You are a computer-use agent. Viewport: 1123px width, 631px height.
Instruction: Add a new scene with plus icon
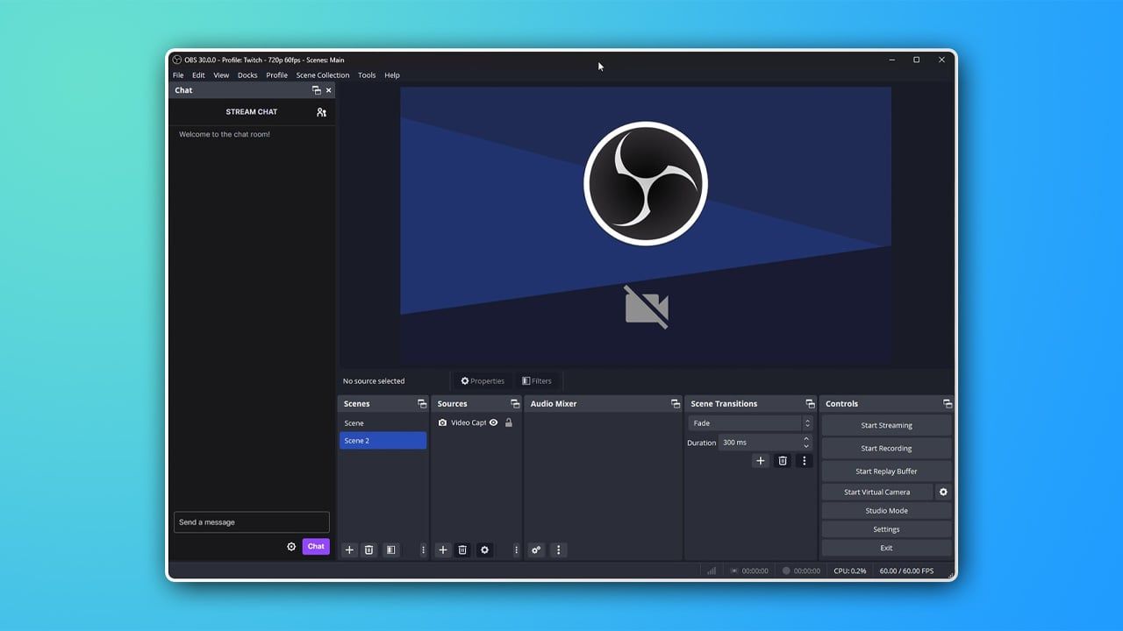349,549
